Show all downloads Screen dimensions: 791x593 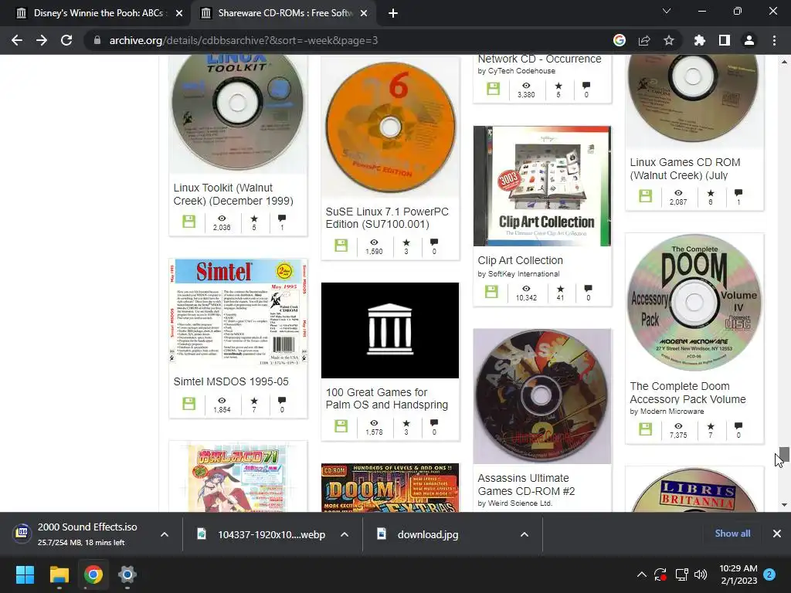[x=732, y=534]
